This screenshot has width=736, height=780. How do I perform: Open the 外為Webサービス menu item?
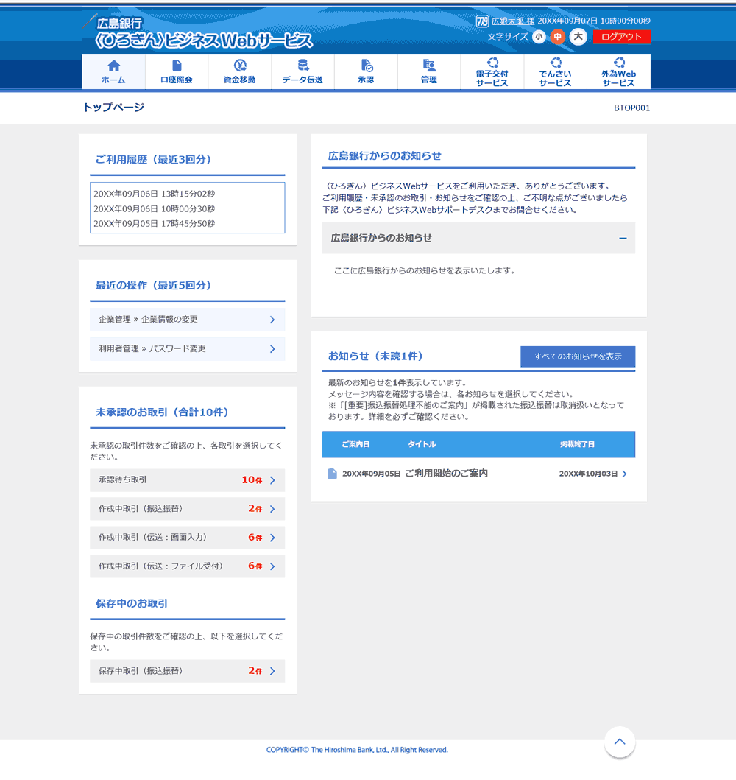619,71
